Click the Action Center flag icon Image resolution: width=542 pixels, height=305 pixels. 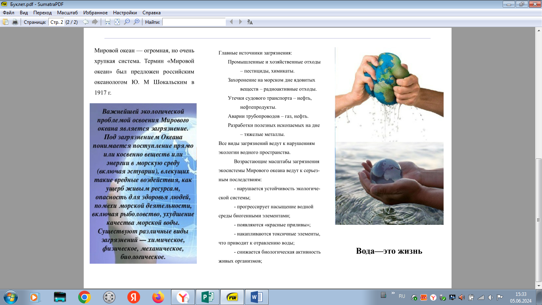[500, 297]
